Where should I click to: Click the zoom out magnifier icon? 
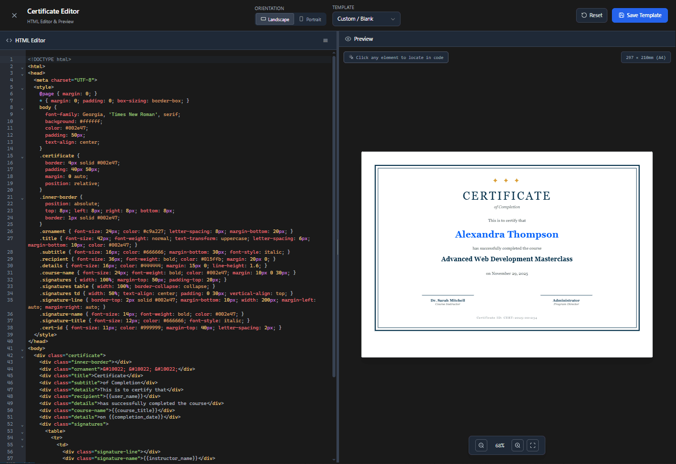pos(481,445)
